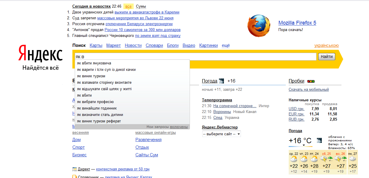369x178 pixels.
Task: Choose suggestion як вибрати професію
Action: tap(132, 102)
